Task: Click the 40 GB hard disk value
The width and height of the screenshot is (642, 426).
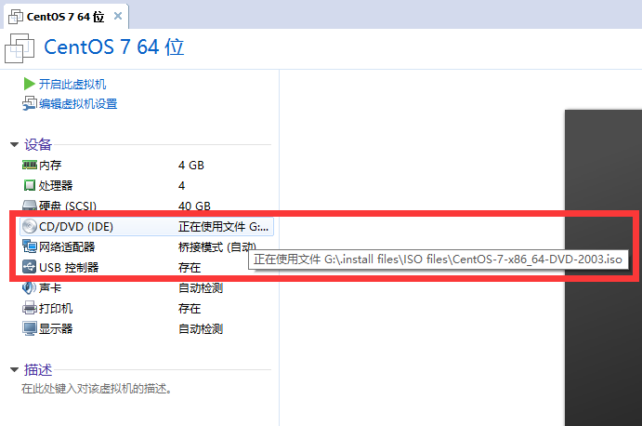Action: tap(194, 206)
